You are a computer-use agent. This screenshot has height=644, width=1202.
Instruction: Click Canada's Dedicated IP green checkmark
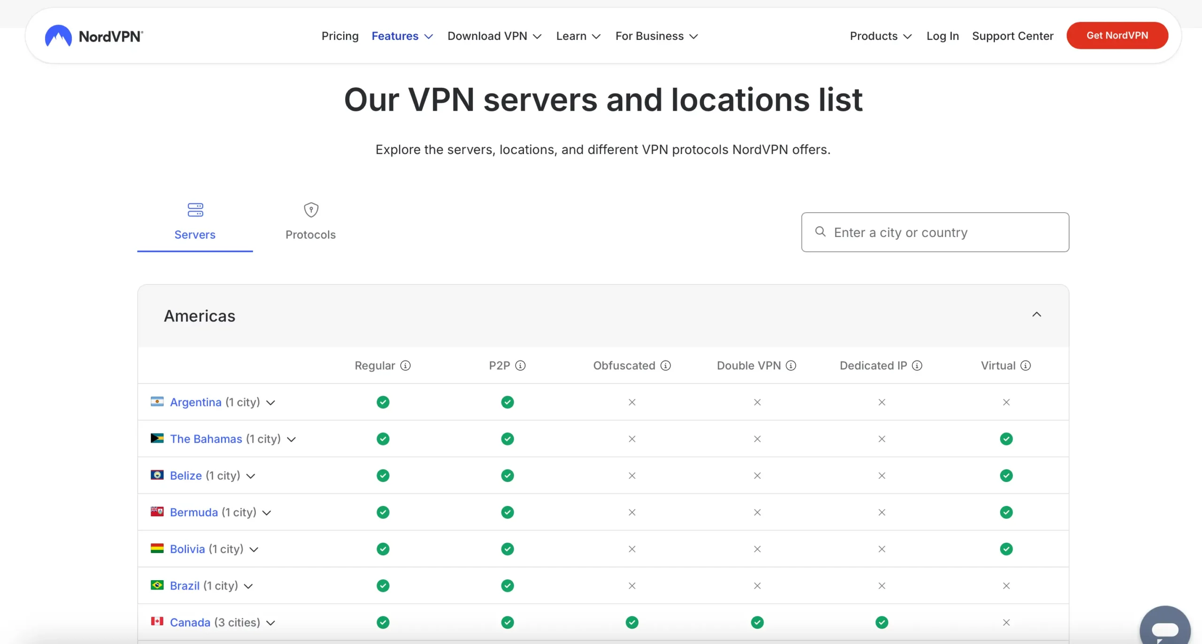(882, 622)
